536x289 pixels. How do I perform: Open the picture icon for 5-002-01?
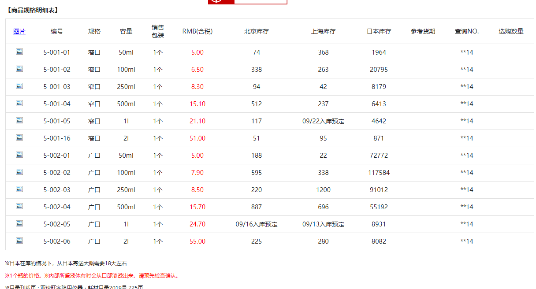click(19, 155)
